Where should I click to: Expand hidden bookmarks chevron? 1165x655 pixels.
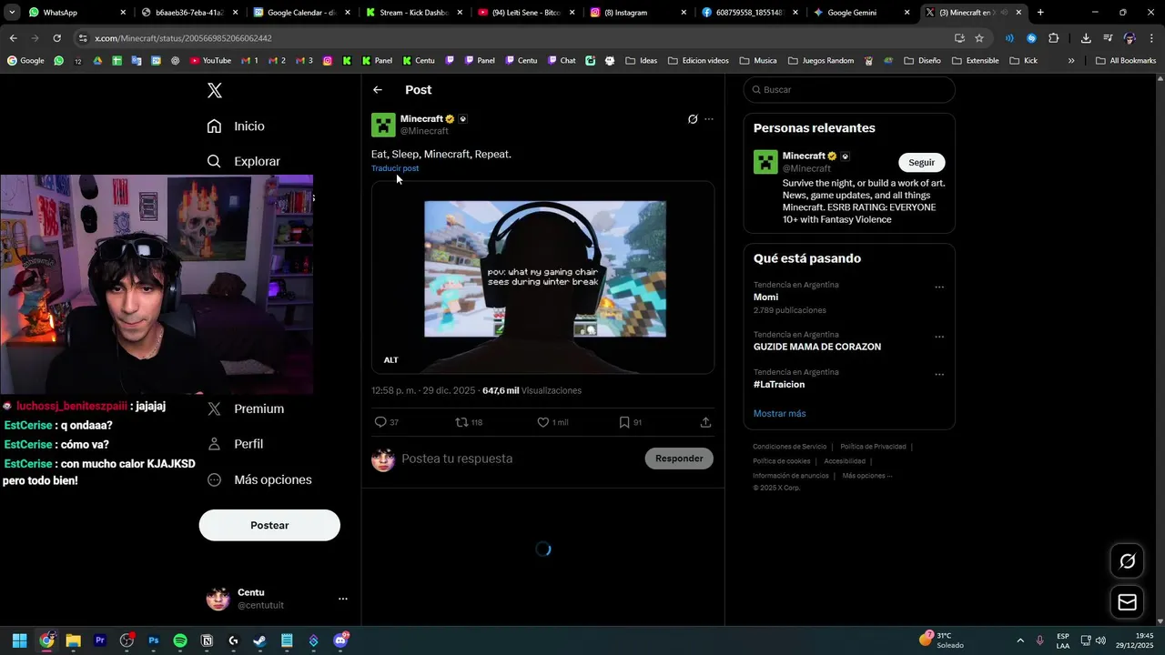click(x=1071, y=61)
